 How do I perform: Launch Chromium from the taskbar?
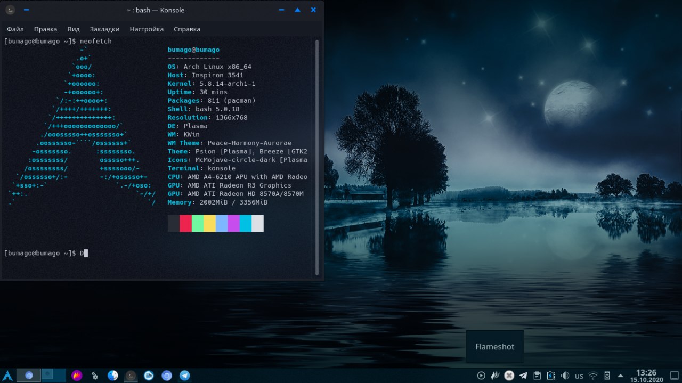167,376
